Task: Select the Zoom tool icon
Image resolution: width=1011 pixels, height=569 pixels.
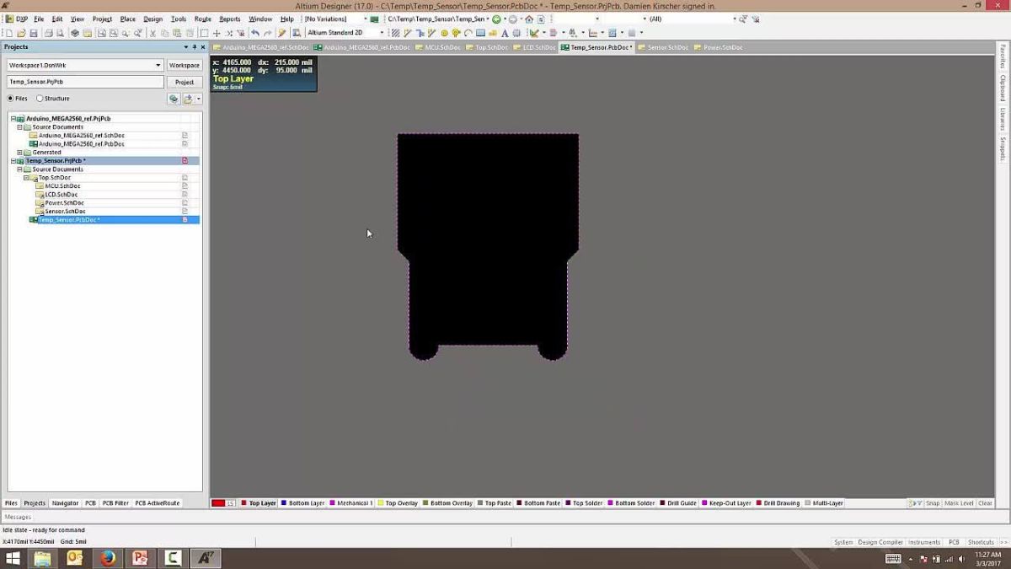Action: tap(125, 32)
